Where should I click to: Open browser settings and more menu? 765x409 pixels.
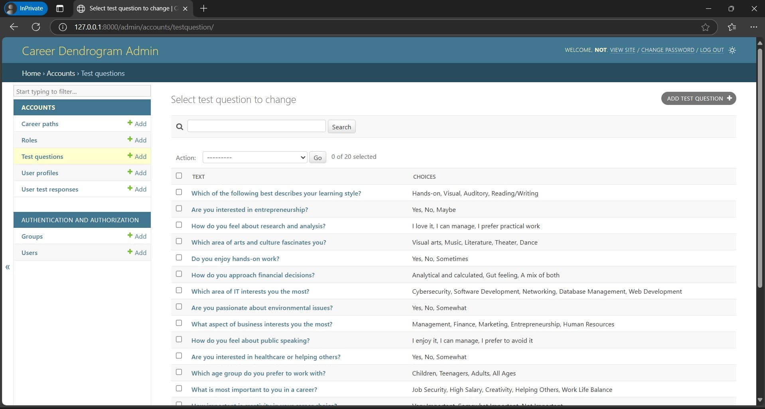753,27
